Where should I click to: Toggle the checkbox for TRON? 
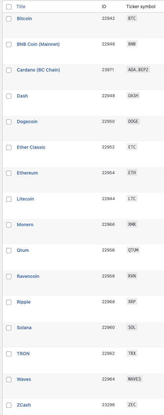coord(9,354)
